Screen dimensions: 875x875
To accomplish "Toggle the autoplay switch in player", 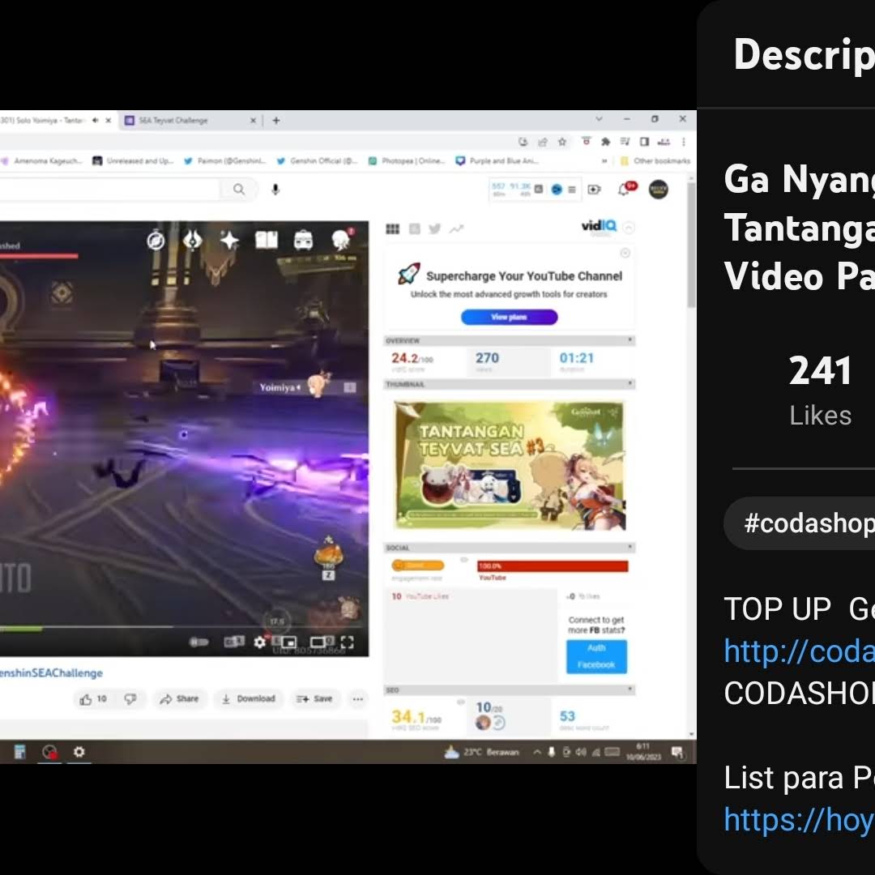I will [x=198, y=642].
